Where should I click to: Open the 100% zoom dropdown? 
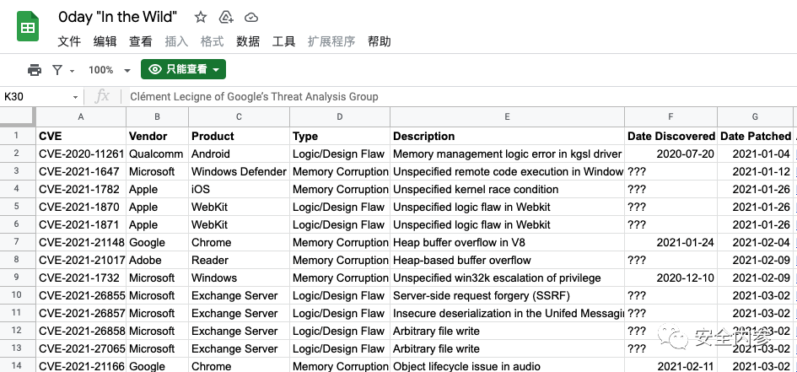coord(110,70)
